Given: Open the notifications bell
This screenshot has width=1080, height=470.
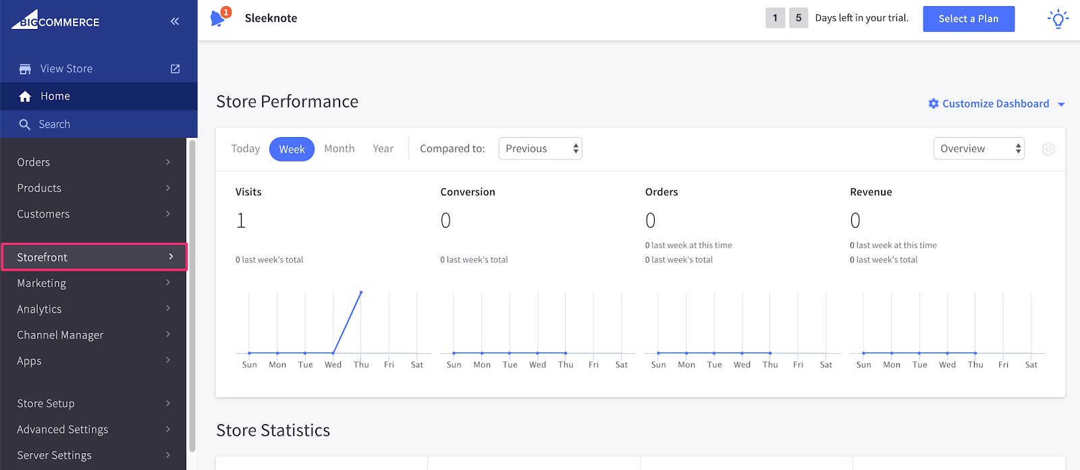Looking at the screenshot, I should click(218, 18).
